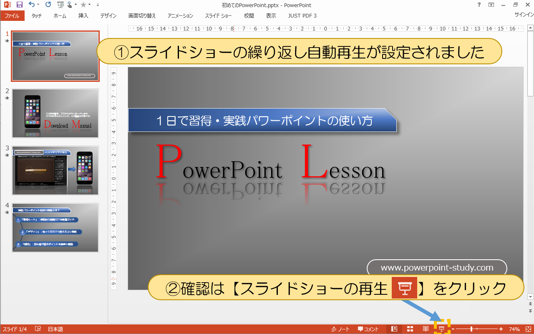Image resolution: width=534 pixels, height=334 pixels.
Task: Click the サインイン link
Action: (x=524, y=14)
